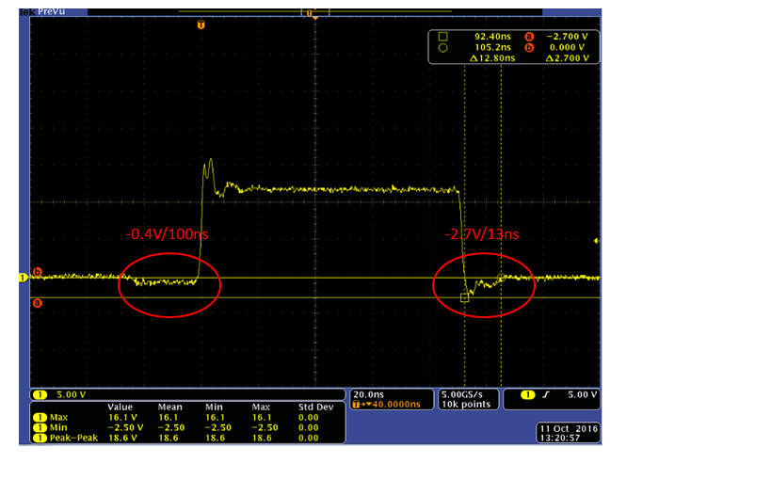This screenshot has height=495, width=771.
Task: Click the rising edge trigger slope icon
Action: [546, 394]
